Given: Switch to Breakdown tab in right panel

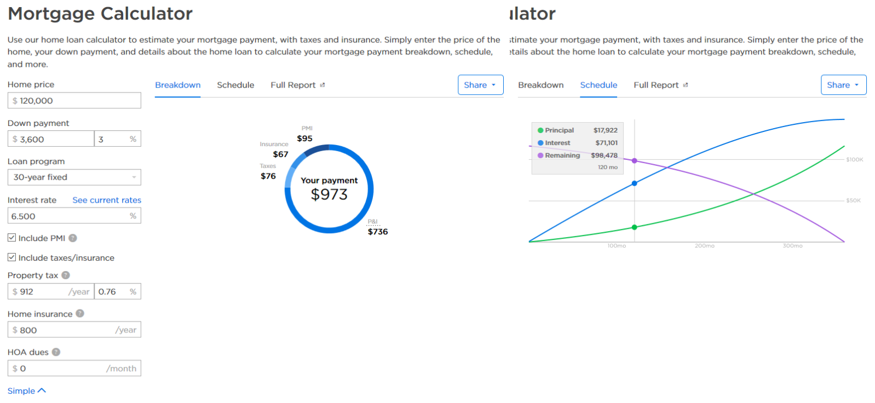Looking at the screenshot, I should [541, 85].
